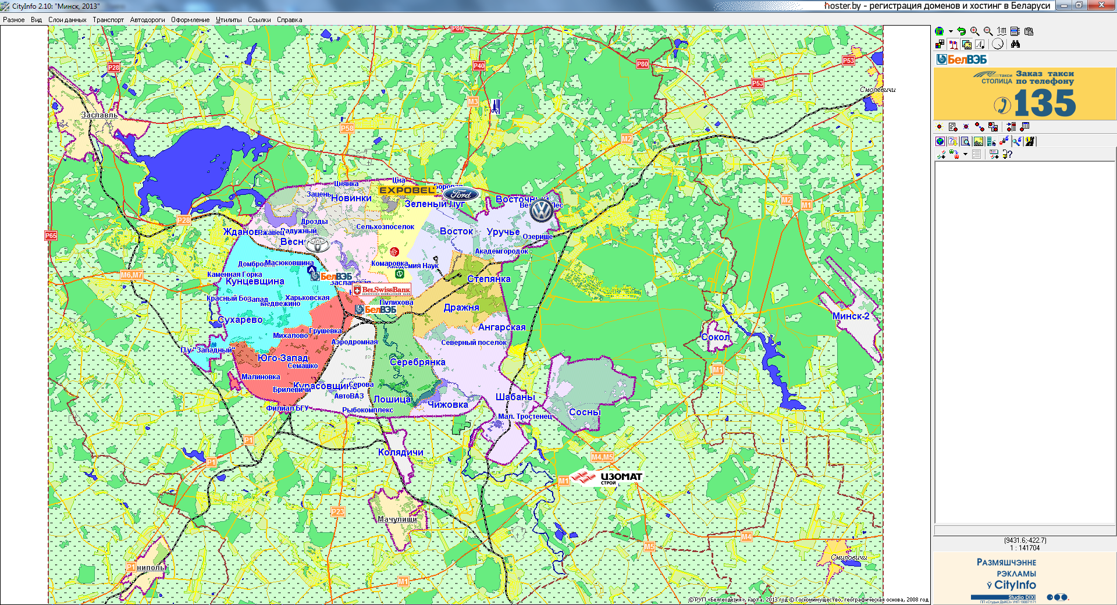Click the highlighted red point icon
Screen dimensions: 1117x605
939,126
